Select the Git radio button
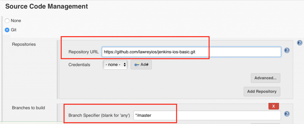 coord(7,30)
